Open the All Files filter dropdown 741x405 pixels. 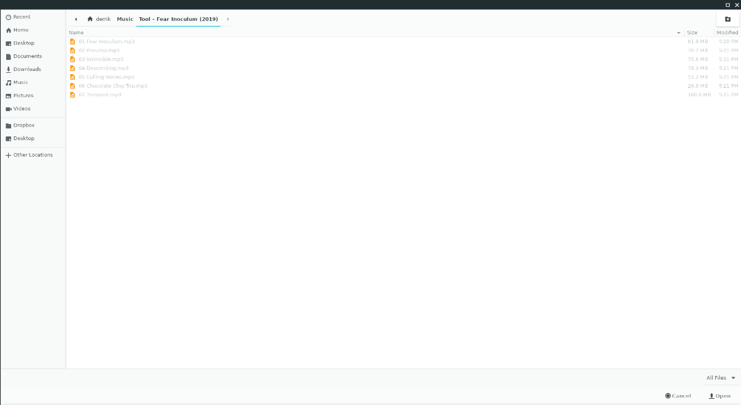coord(721,378)
